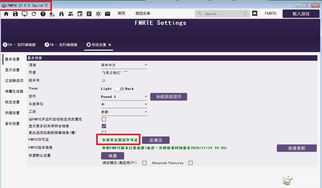Select 备份设置 in sidebar
The height and width of the screenshot is (188, 322).
click(x=12, y=123)
